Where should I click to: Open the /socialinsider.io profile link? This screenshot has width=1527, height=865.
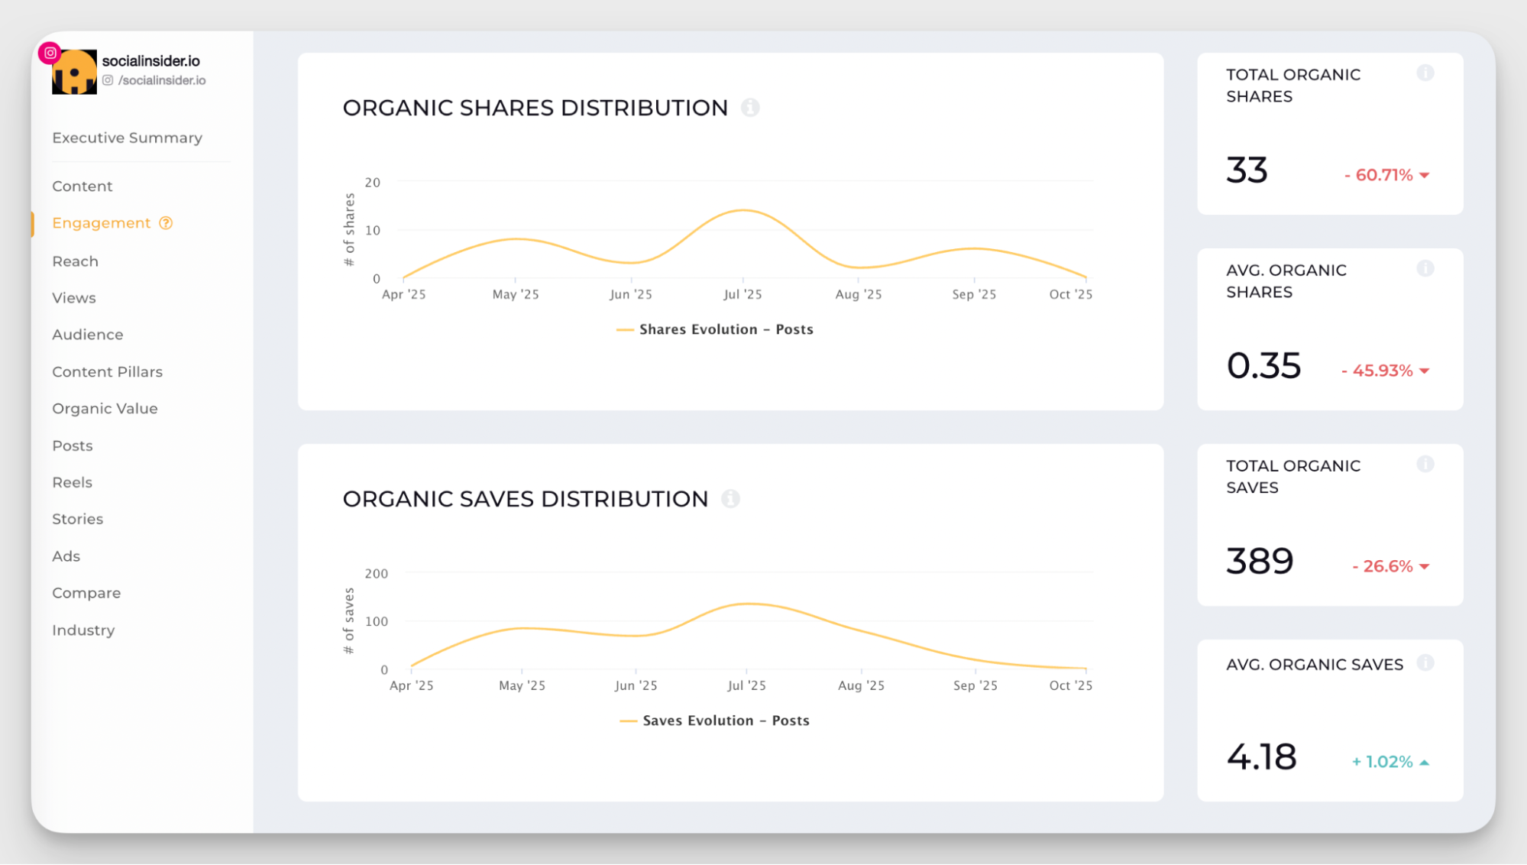(x=162, y=79)
